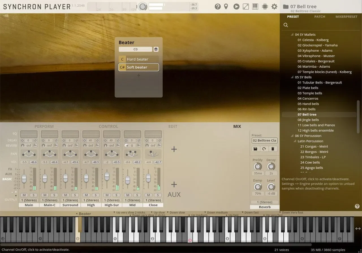Open the Main channel output 1 (Stereo) dropdown

click(29, 200)
